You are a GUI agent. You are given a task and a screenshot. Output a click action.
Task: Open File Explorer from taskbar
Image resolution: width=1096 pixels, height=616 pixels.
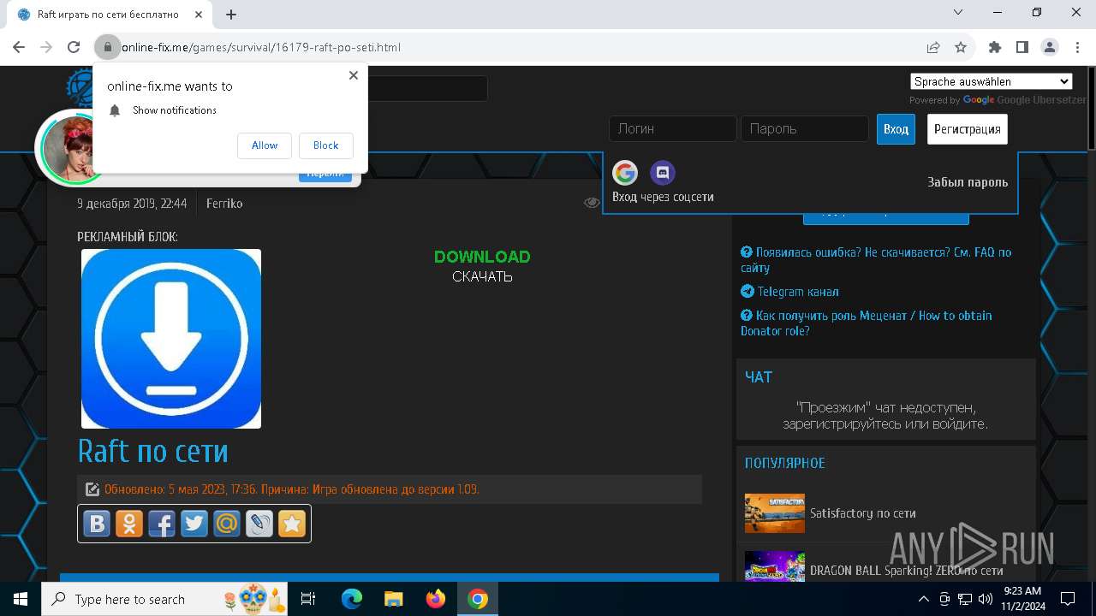point(394,599)
